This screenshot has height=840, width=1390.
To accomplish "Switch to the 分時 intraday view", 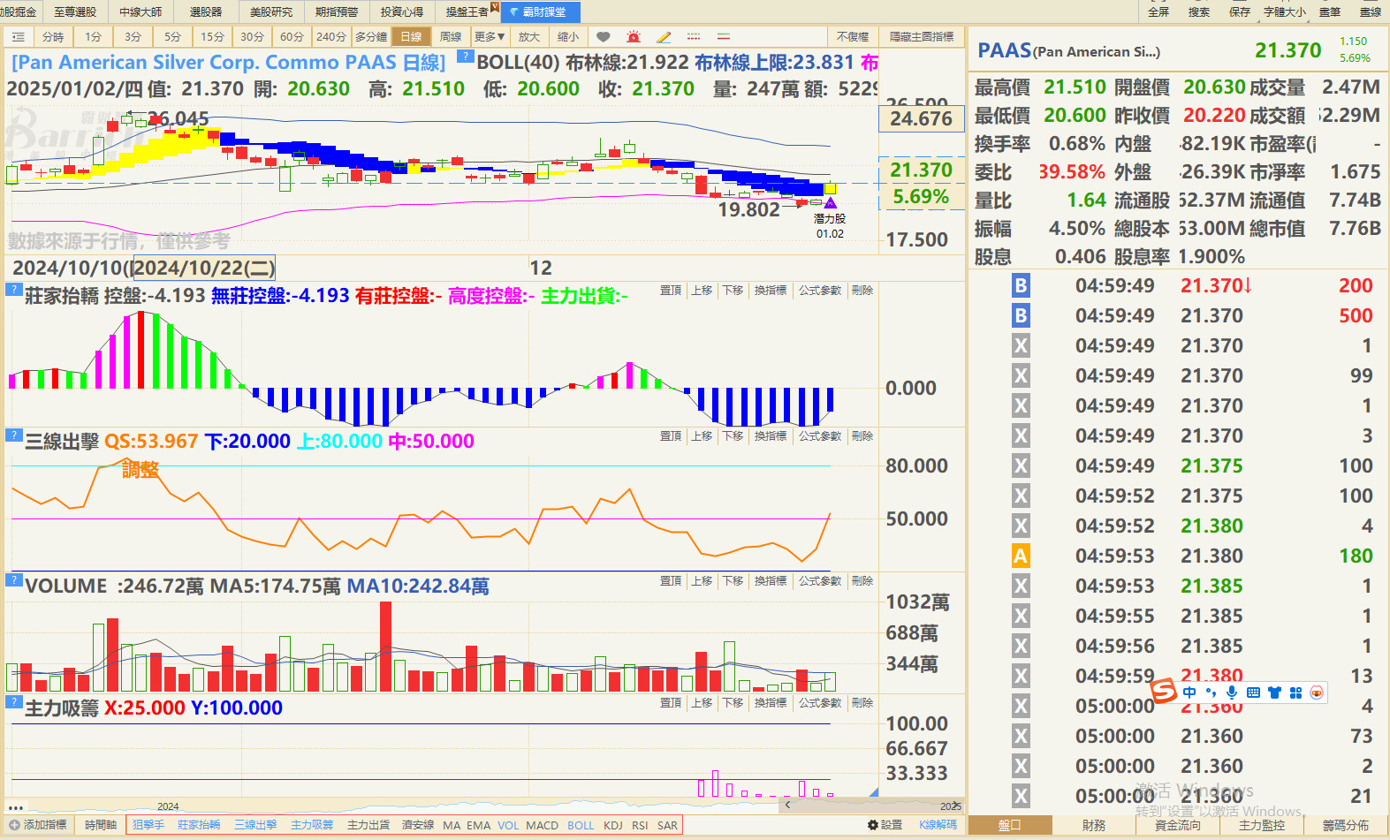I will pos(53,36).
